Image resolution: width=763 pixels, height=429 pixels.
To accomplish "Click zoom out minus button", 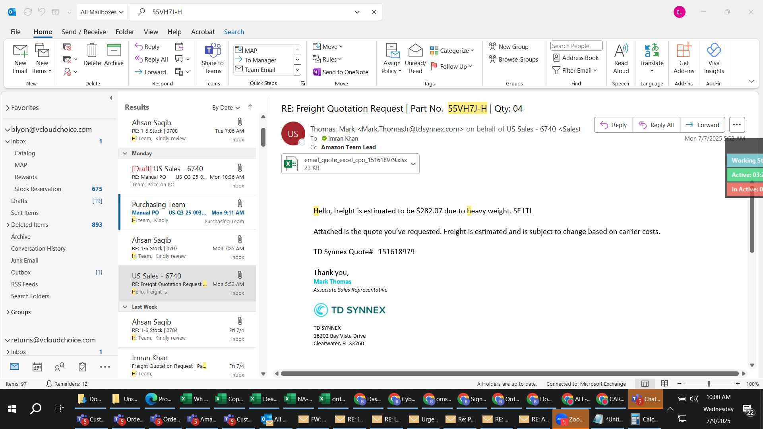I will (680, 384).
